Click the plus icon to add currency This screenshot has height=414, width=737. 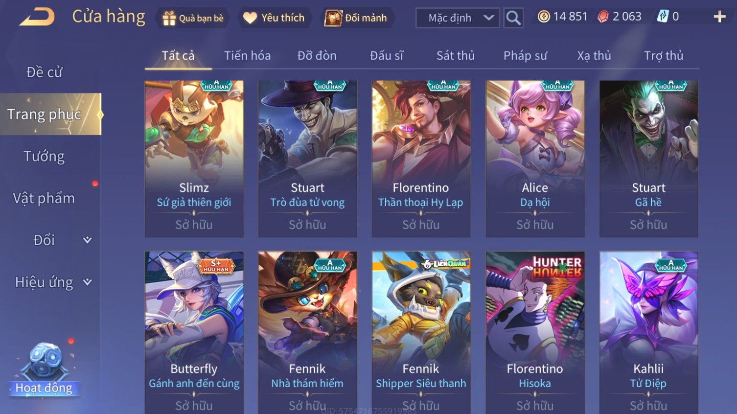(x=719, y=17)
